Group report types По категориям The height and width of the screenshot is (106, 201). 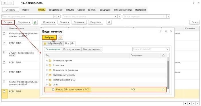click(x=53, y=49)
